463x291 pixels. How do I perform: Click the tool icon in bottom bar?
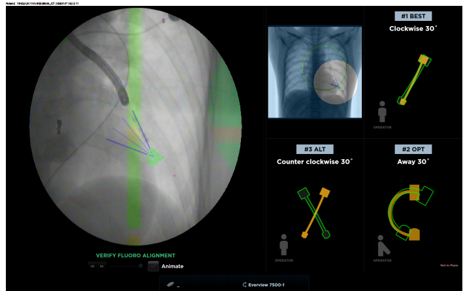click(x=170, y=284)
